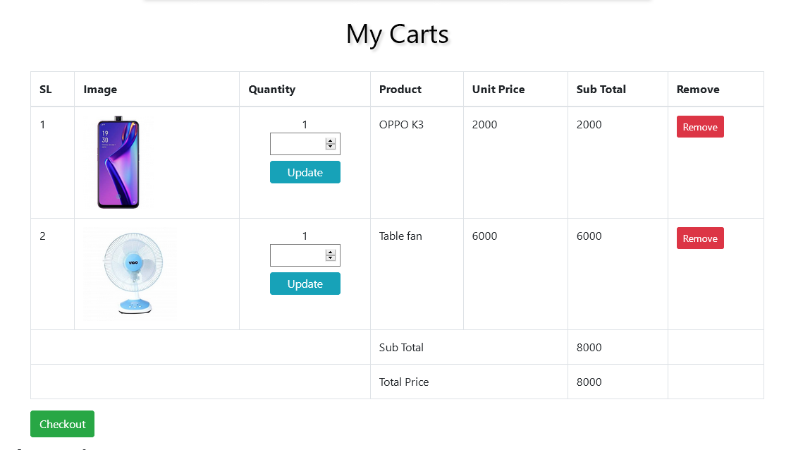
Task: Click the 'My Carts' heading
Action: click(397, 35)
